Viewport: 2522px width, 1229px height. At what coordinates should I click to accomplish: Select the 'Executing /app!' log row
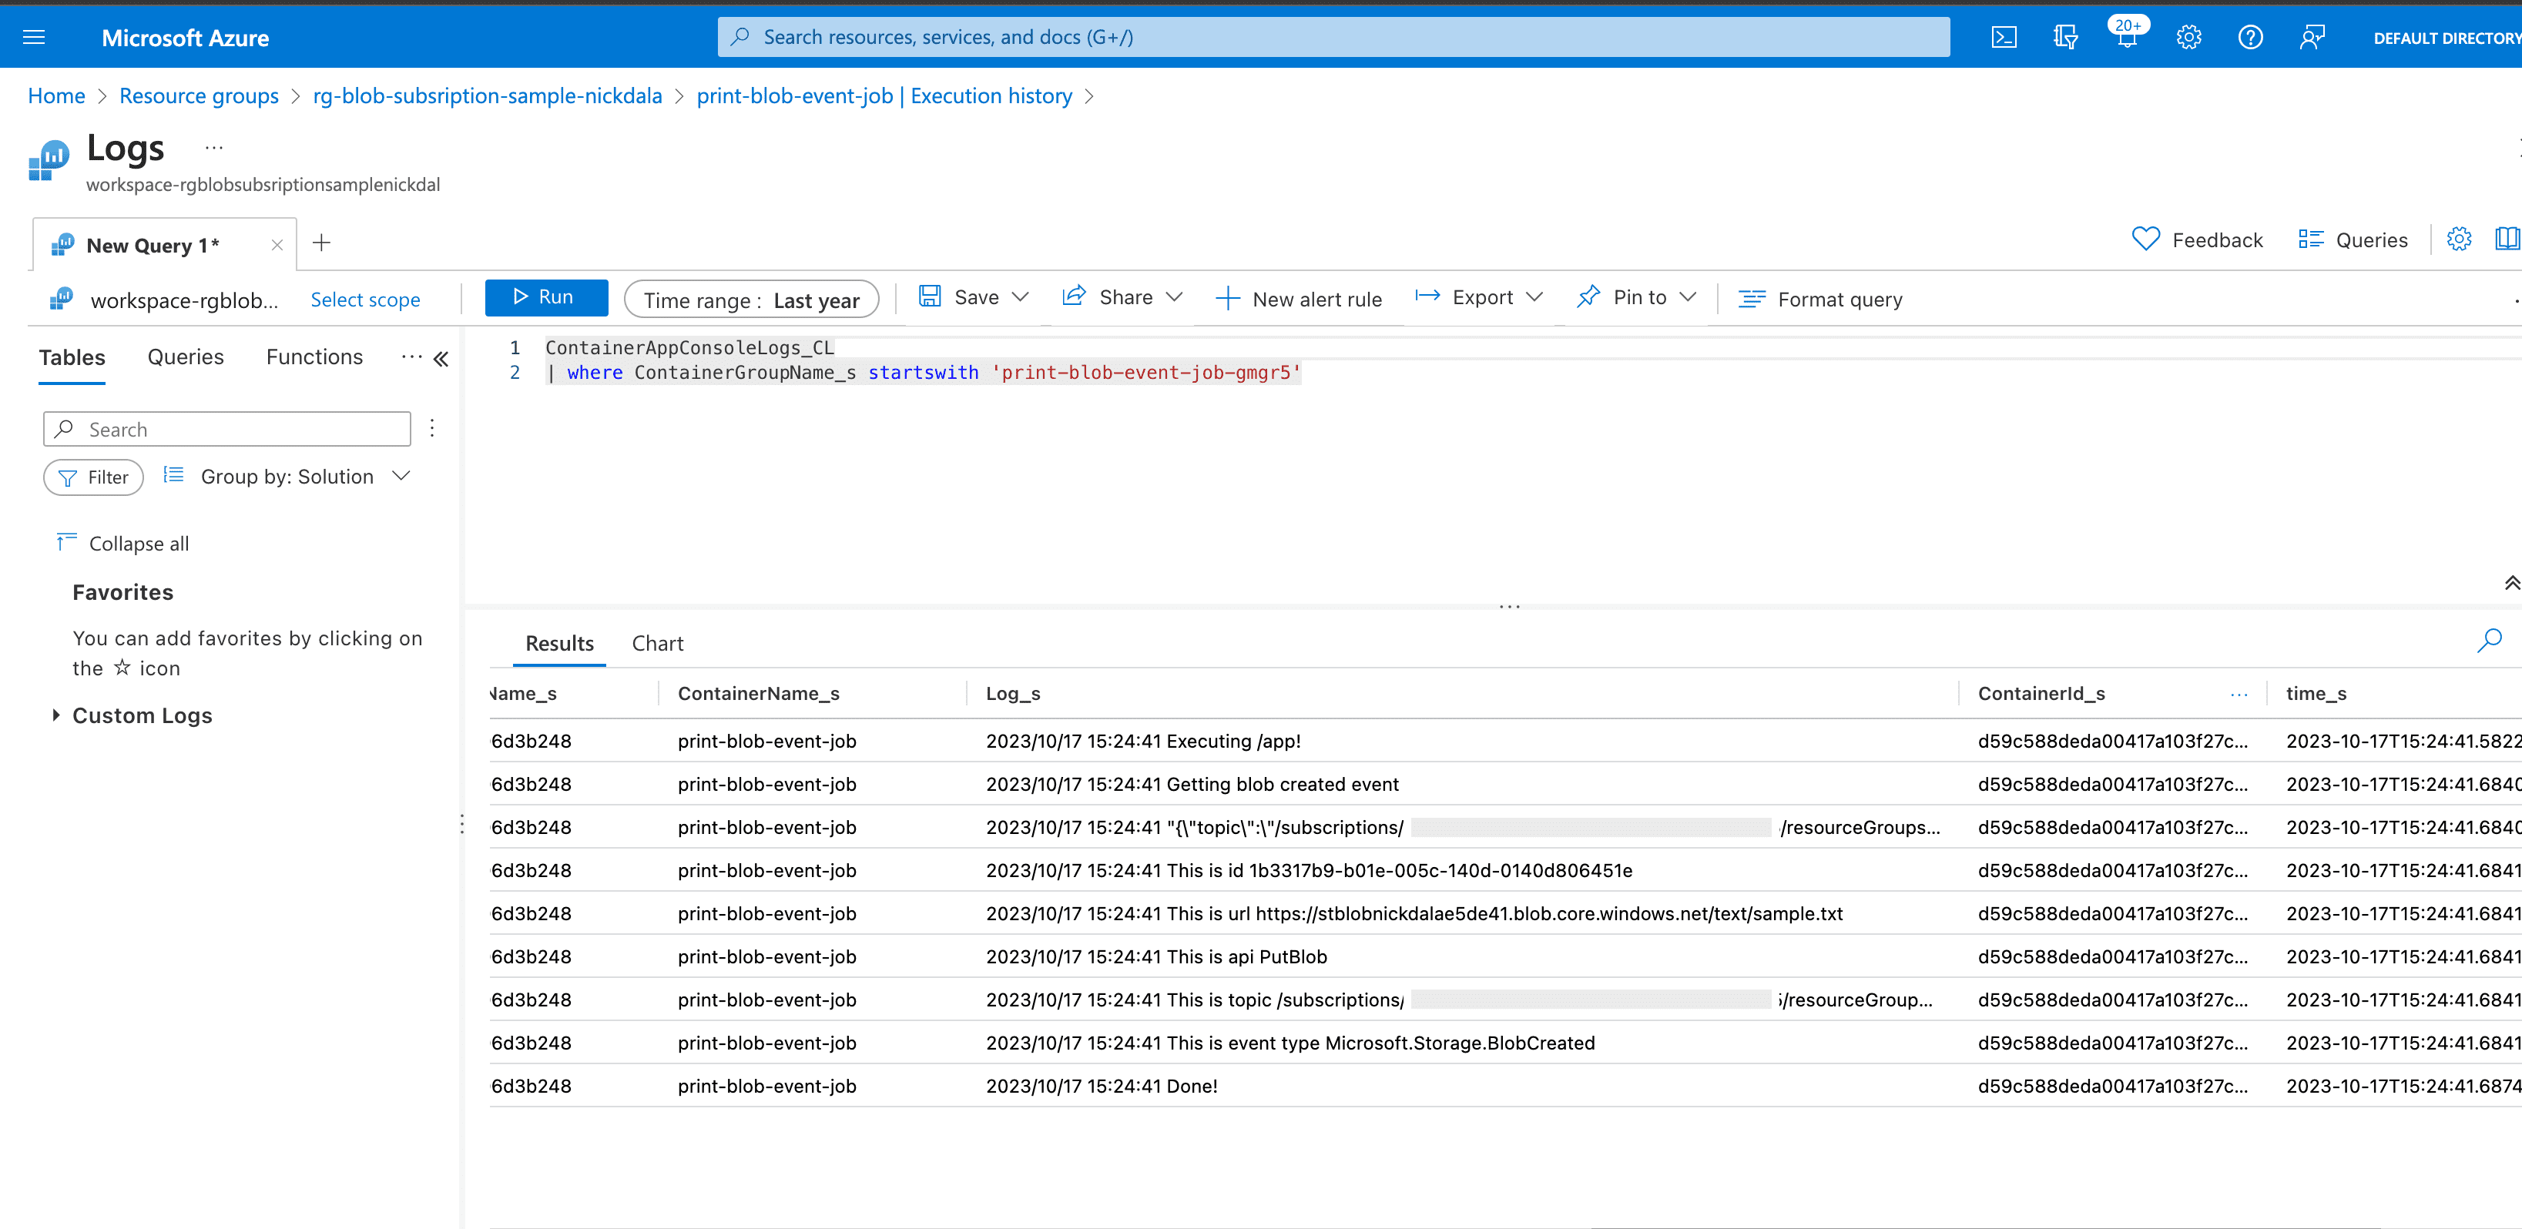coord(1504,741)
